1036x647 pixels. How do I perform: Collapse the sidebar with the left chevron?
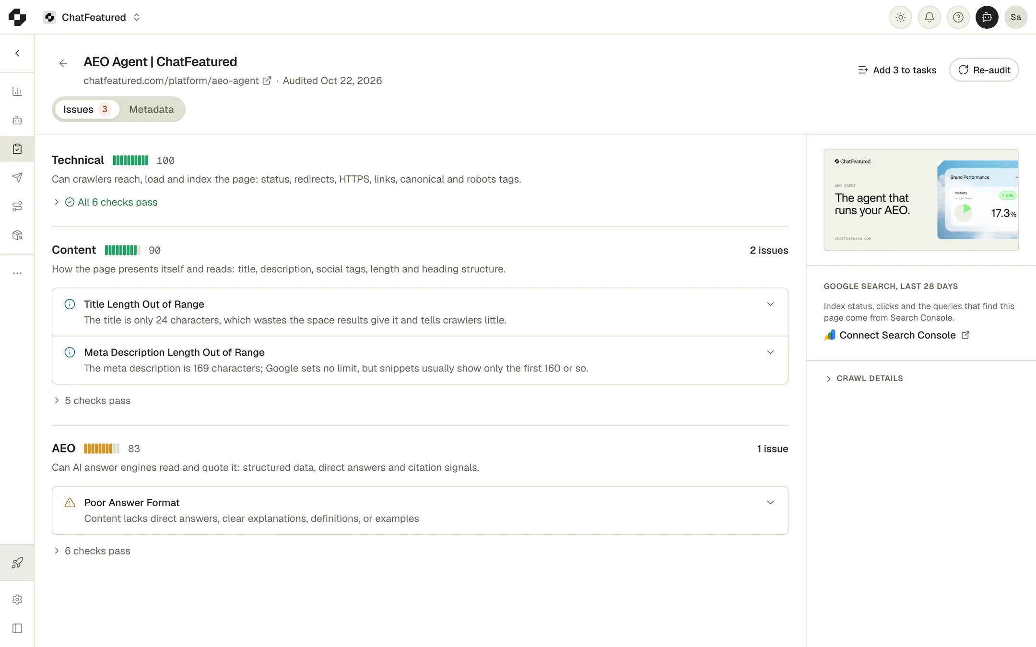[17, 53]
